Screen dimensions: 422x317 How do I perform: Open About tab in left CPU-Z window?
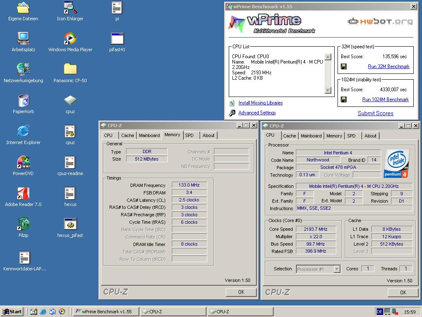tap(209, 135)
